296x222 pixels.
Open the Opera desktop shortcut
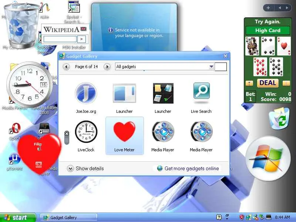[x=15, y=131]
